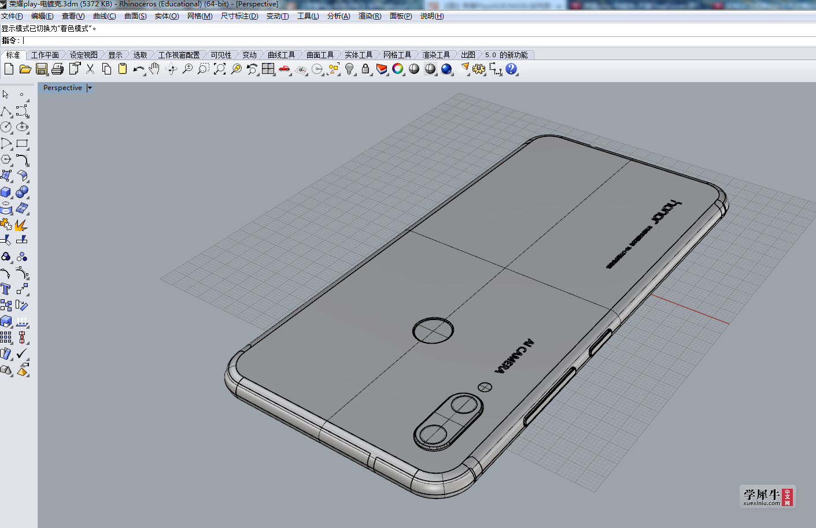Click the blue sphere Render icon
The width and height of the screenshot is (816, 528).
(x=446, y=69)
